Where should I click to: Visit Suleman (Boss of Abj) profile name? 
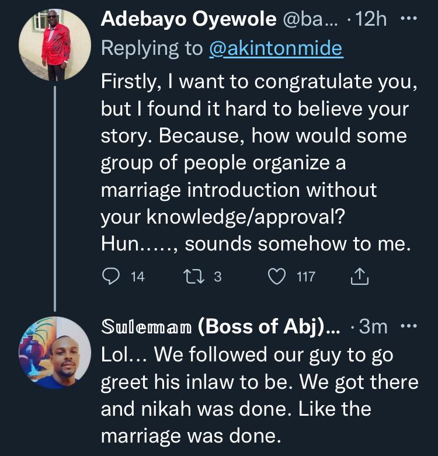[x=221, y=328]
